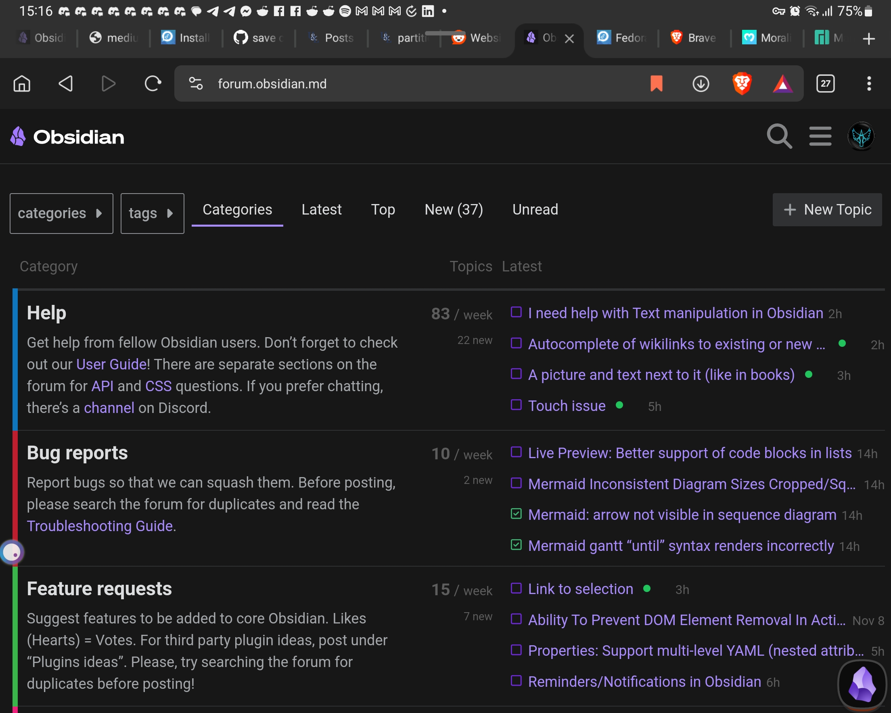The width and height of the screenshot is (891, 713).
Task: Tap the forward navigation arrow
Action: pos(109,83)
